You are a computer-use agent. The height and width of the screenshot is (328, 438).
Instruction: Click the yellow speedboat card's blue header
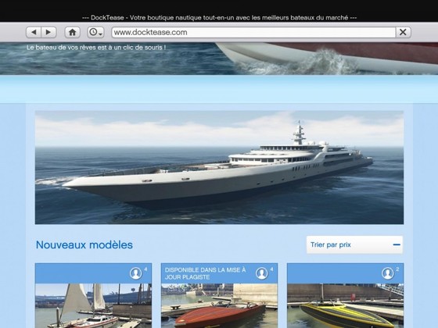[345, 273]
